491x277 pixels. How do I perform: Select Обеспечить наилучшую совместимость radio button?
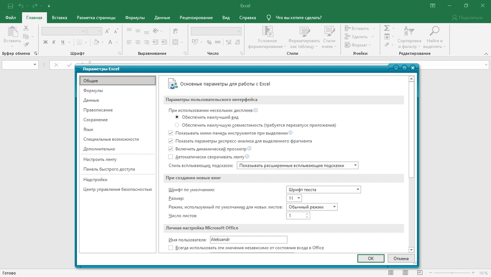[177, 125]
